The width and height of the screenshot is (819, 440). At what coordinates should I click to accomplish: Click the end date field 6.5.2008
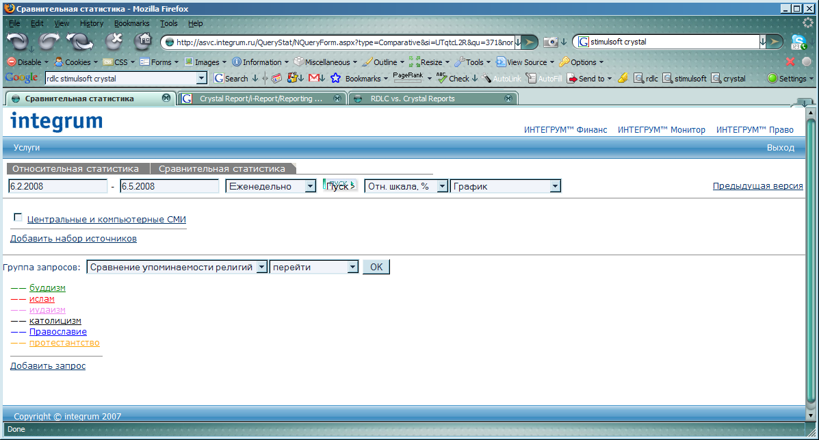[x=169, y=186]
